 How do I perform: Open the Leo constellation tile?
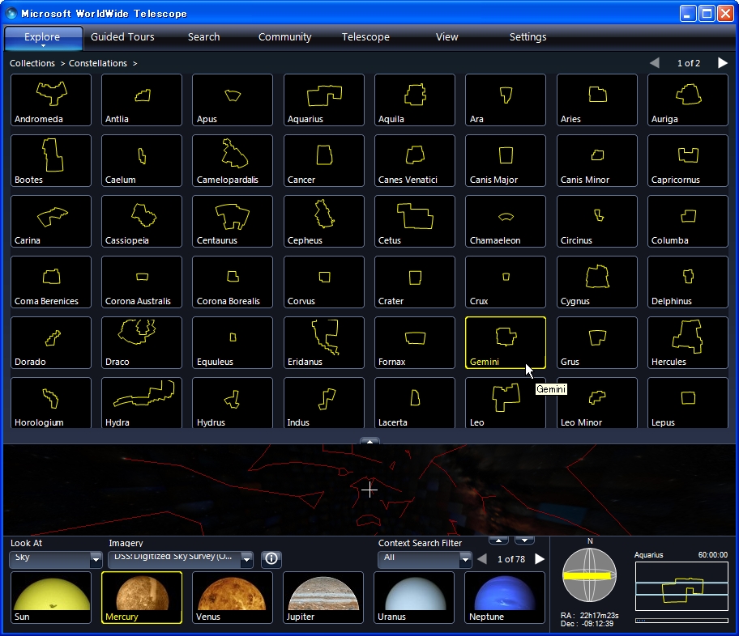(506, 403)
